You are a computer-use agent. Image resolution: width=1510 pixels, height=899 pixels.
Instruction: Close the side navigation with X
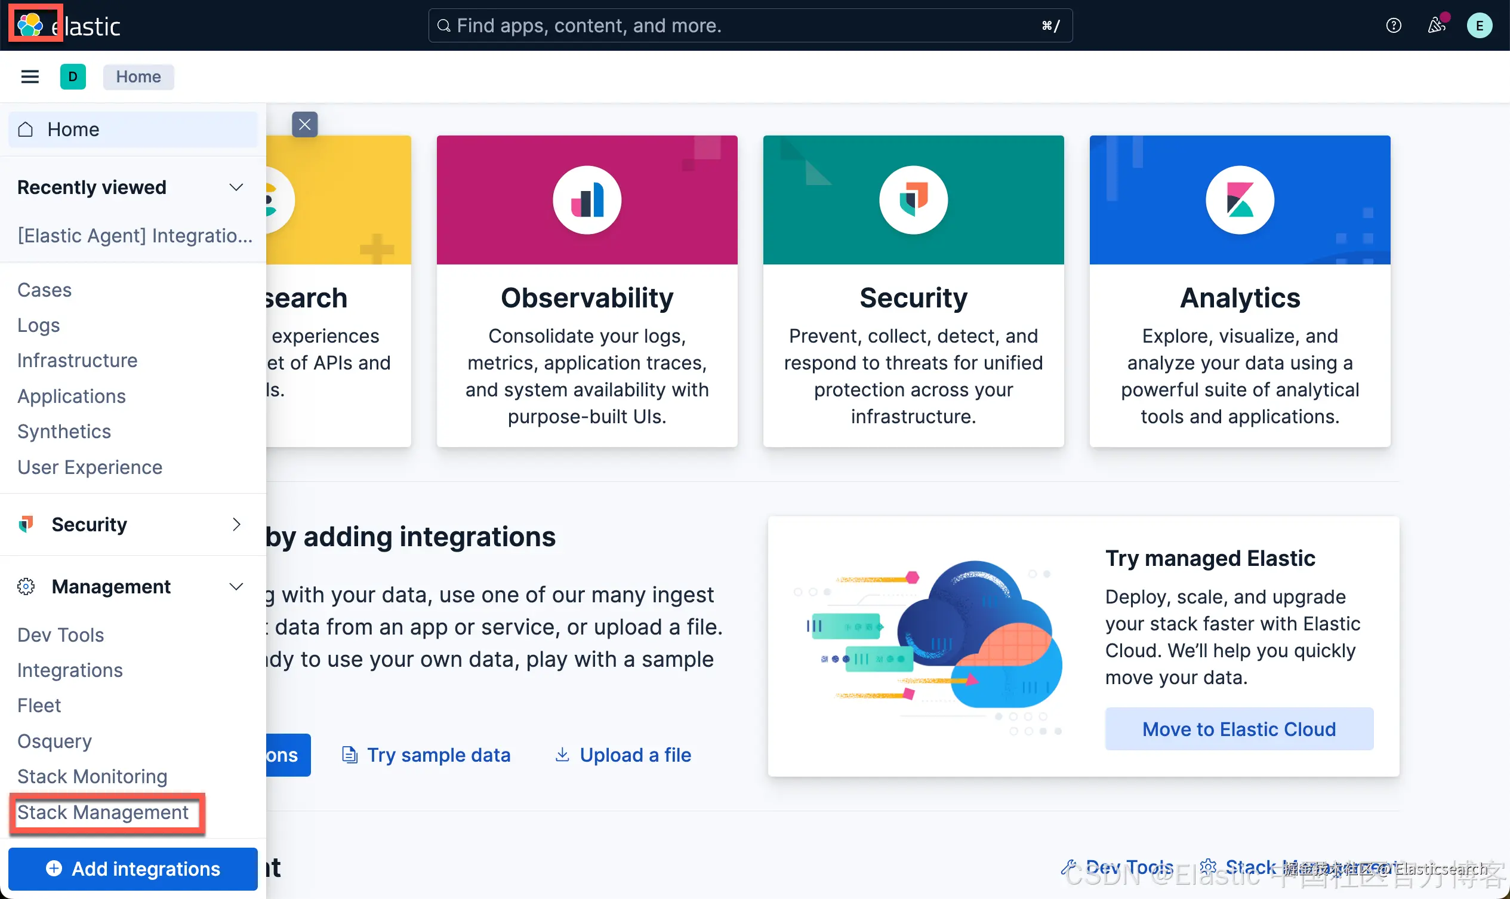pyautogui.click(x=304, y=125)
